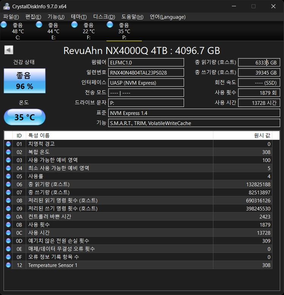Viewport: 284px width, 295px height.
Task: Click the 좋음 96 % health status button
Action: pos(25,81)
